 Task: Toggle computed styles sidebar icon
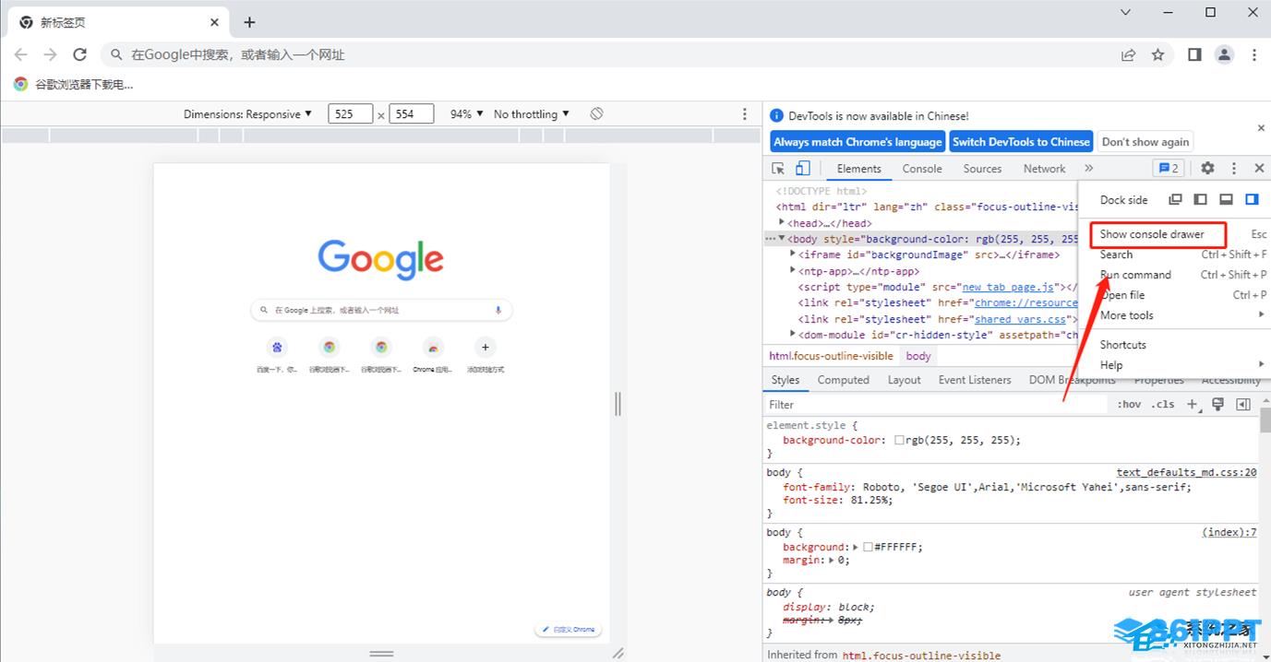coord(1243,404)
